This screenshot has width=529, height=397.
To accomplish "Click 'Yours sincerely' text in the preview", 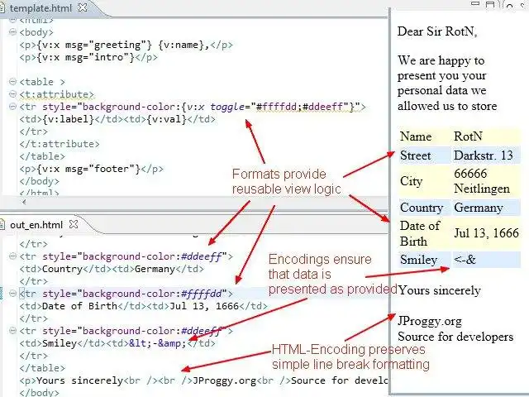I will (439, 290).
